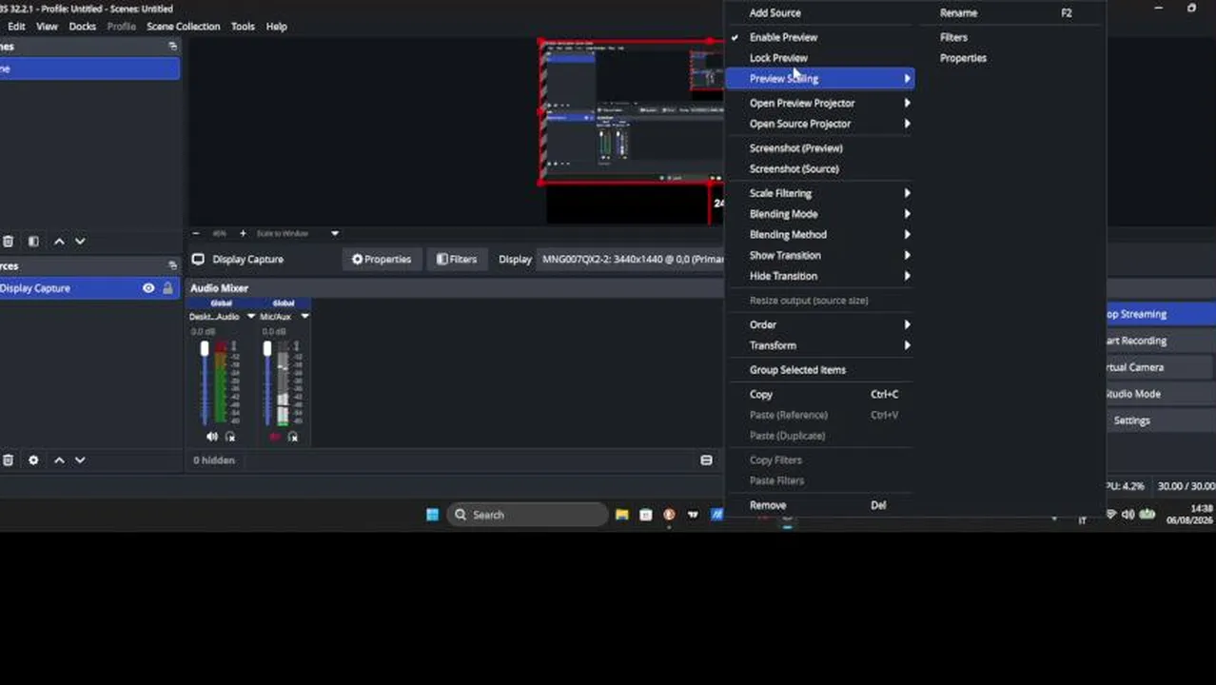Click Start Recording button
This screenshot has width=1216, height=685.
(1160, 341)
